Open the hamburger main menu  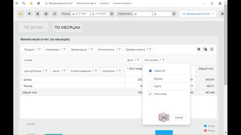(17, 3)
